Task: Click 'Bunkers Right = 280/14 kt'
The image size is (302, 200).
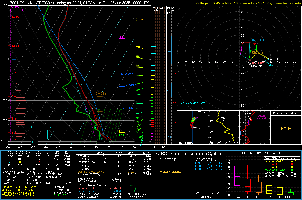Action: 99,189
